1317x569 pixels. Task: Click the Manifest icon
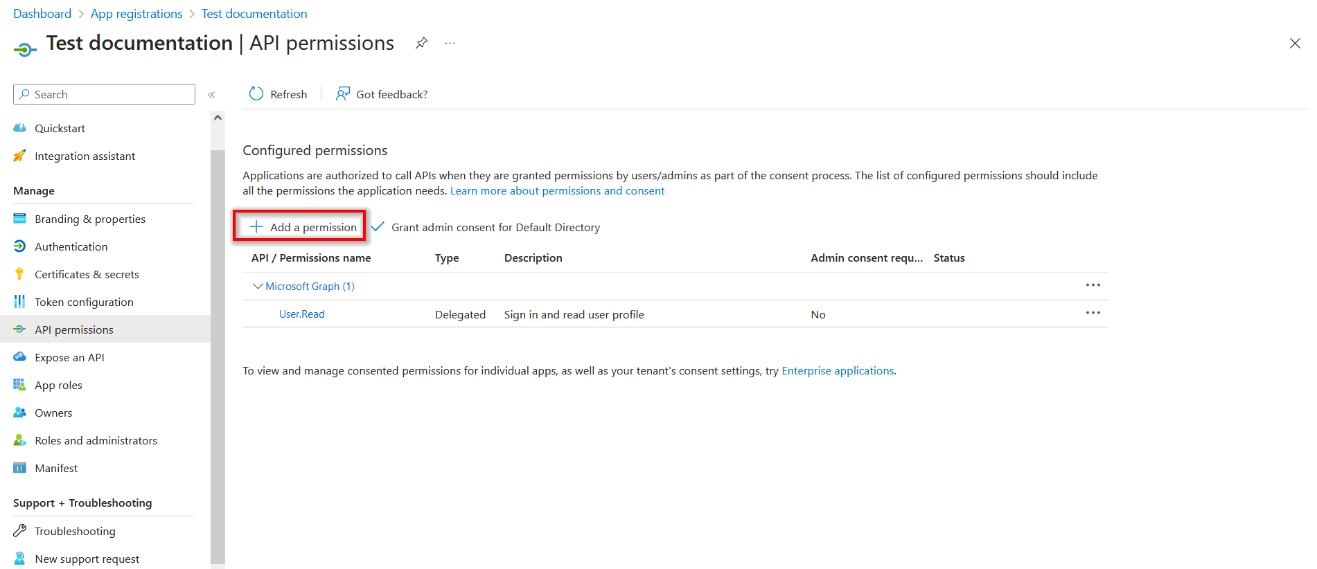(19, 468)
